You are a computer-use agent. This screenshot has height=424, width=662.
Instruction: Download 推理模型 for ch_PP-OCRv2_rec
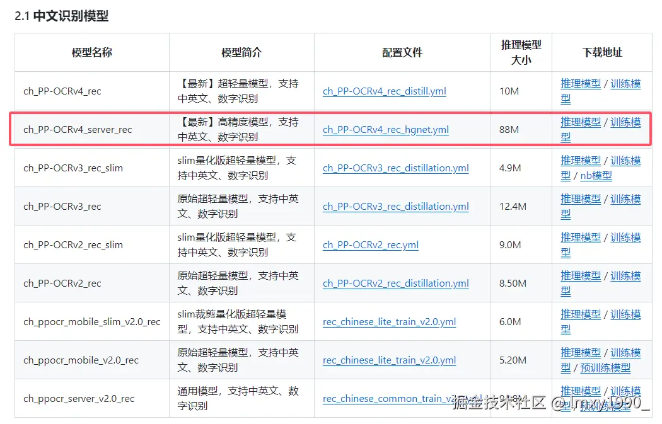(x=581, y=275)
